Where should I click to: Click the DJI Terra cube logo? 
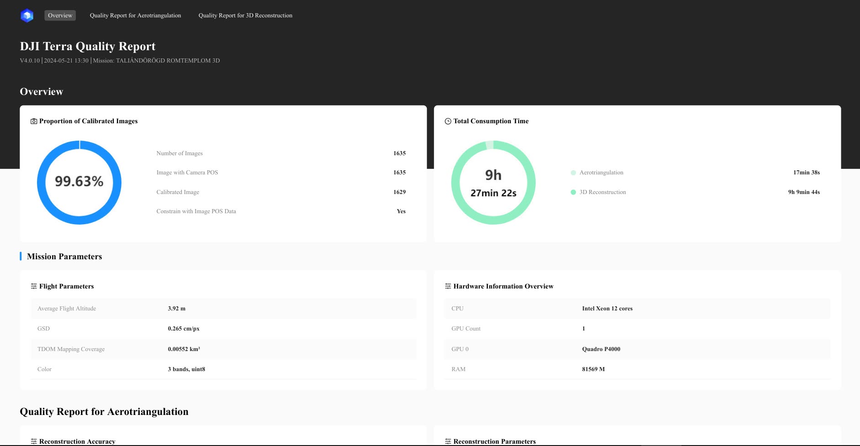[27, 16]
